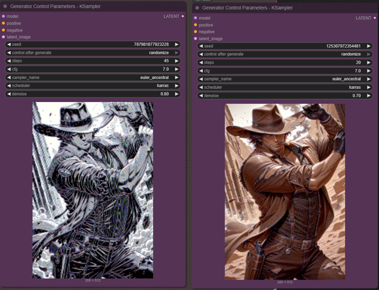Click the model label in the right node
Image resolution: width=379 pixels, height=290 pixels.
(205, 18)
